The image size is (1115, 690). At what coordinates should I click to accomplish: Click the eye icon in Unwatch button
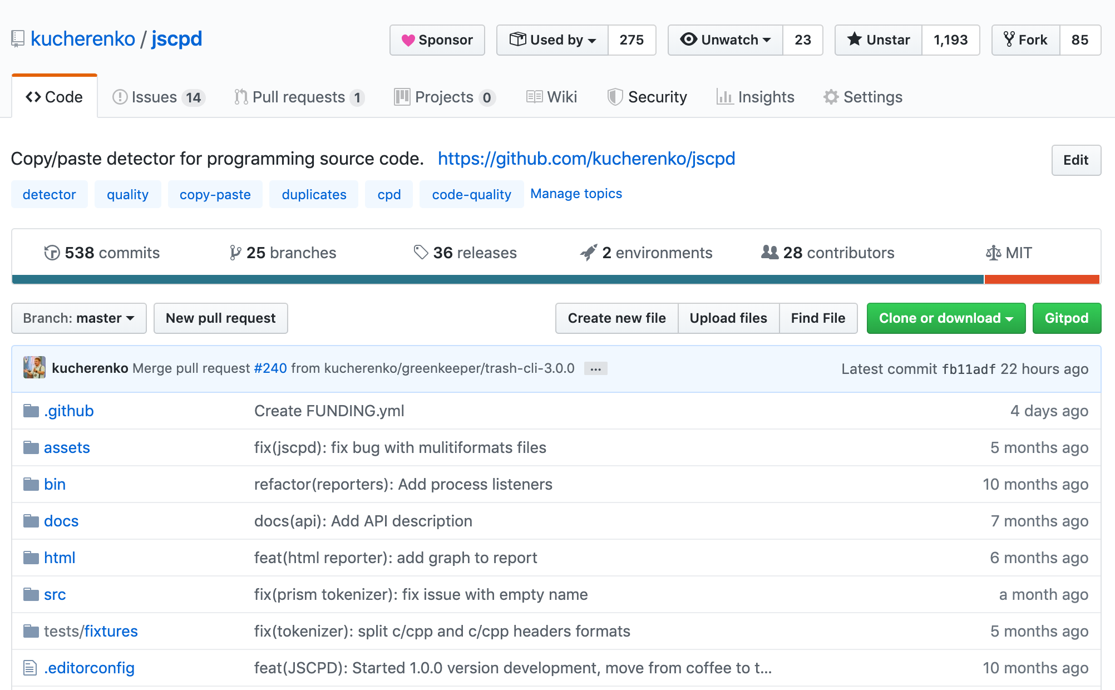[689, 39]
